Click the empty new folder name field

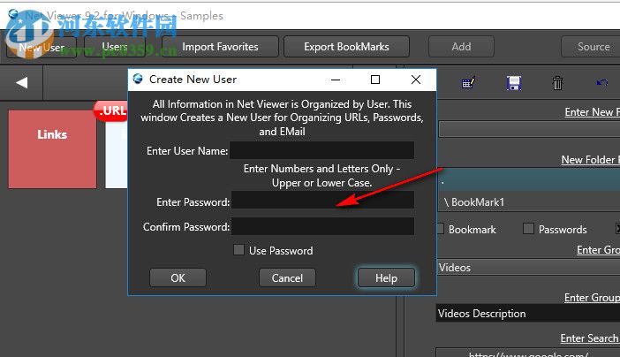529,129
